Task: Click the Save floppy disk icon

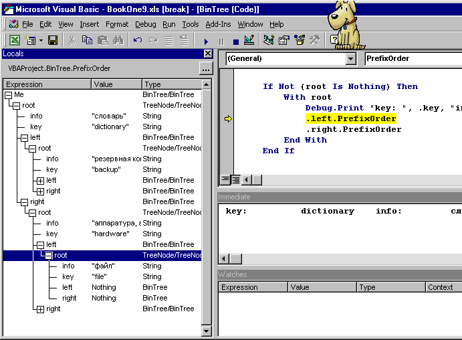Action: 53,40
